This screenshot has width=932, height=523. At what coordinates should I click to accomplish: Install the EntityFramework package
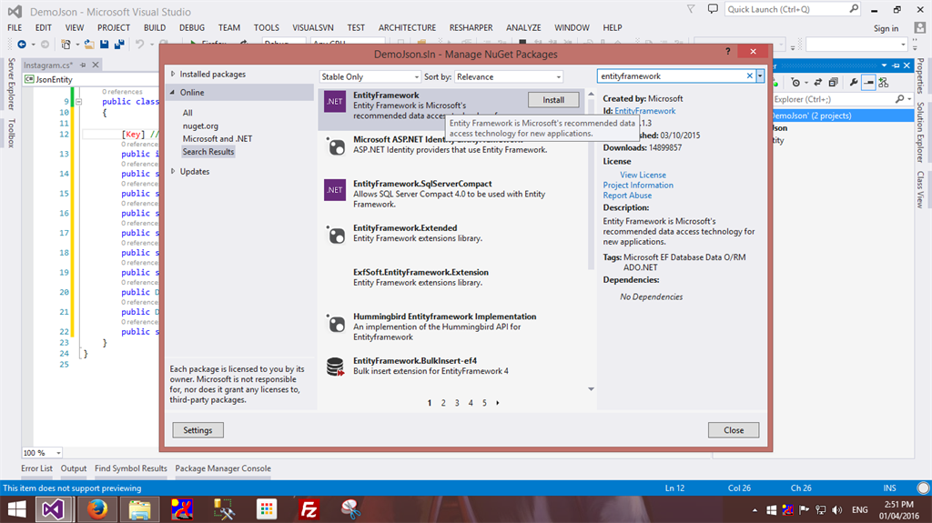point(553,100)
